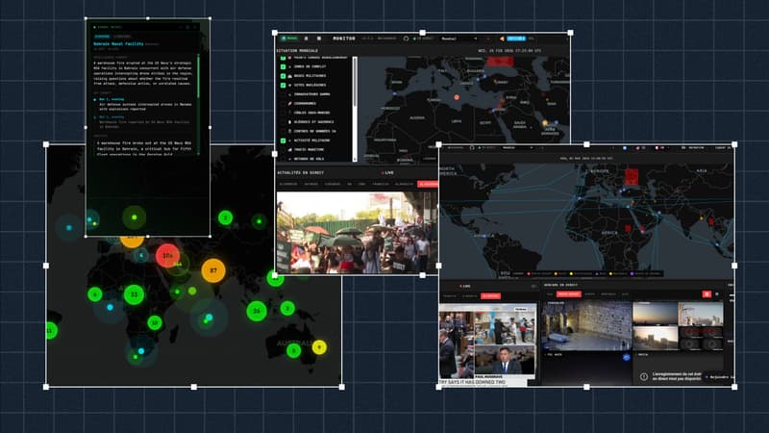Screen dimensions: 769x433
Task: Click Recherche in the right window toolbar
Action: 693,148
